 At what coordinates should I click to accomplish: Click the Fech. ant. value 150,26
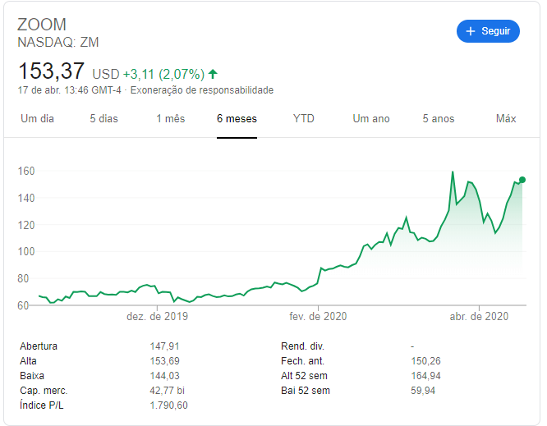pyautogui.click(x=426, y=361)
